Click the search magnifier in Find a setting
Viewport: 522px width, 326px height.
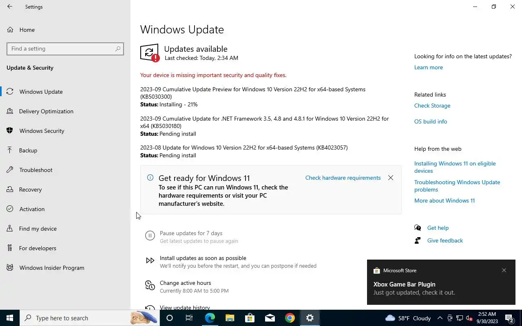coord(118,48)
